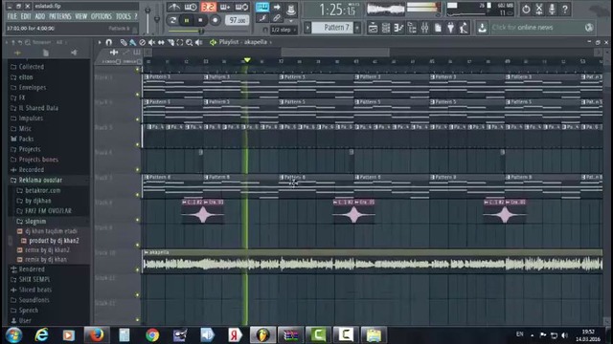Click the typing keyboard to piano icon

(x=261, y=7)
